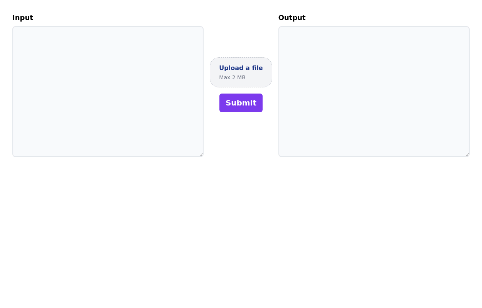Place cursor in the right text box
The width and height of the screenshot is (482, 308).
tap(374, 92)
